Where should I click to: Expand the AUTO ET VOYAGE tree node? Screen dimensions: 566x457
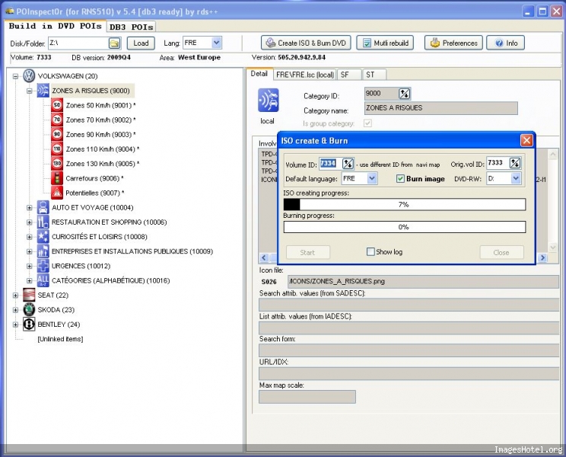pyautogui.click(x=30, y=207)
